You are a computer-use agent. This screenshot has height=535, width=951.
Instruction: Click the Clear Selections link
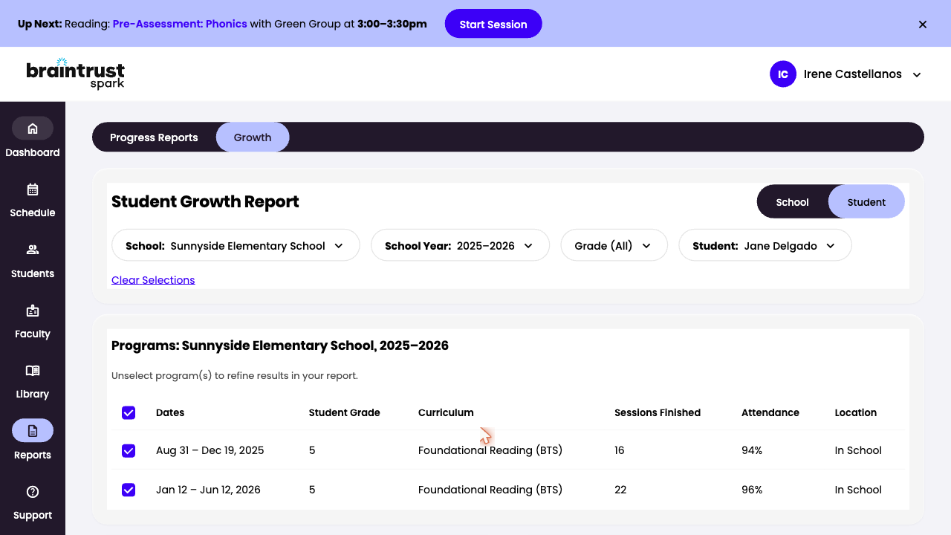pyautogui.click(x=153, y=280)
